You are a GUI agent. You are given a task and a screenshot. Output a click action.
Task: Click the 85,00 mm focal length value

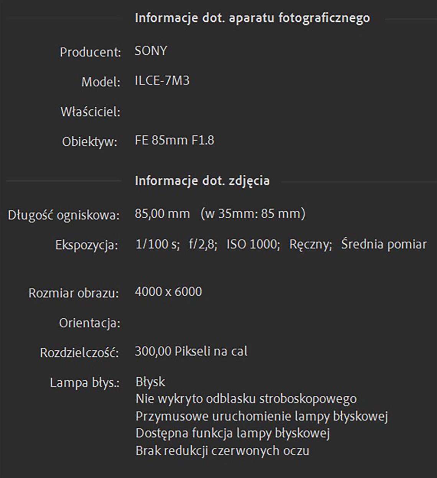point(162,214)
